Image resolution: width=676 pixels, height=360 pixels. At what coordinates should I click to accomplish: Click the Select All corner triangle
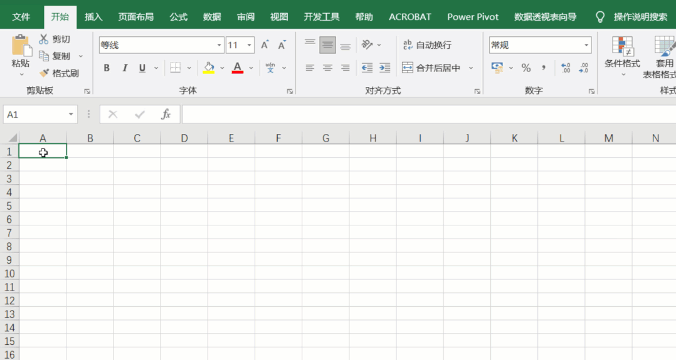(13, 138)
